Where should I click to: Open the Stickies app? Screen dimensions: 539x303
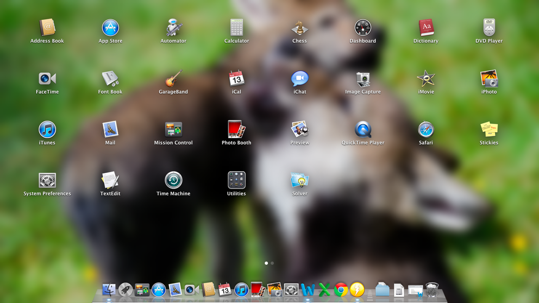tap(489, 130)
